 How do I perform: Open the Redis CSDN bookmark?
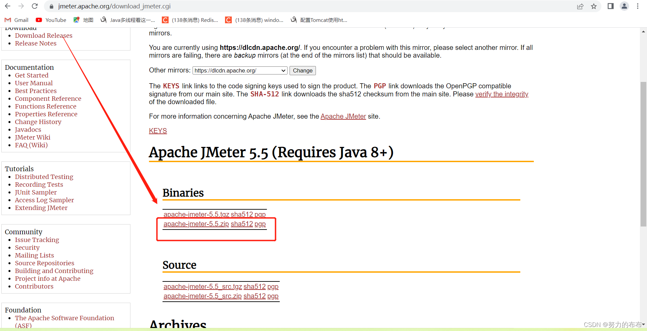pos(190,20)
